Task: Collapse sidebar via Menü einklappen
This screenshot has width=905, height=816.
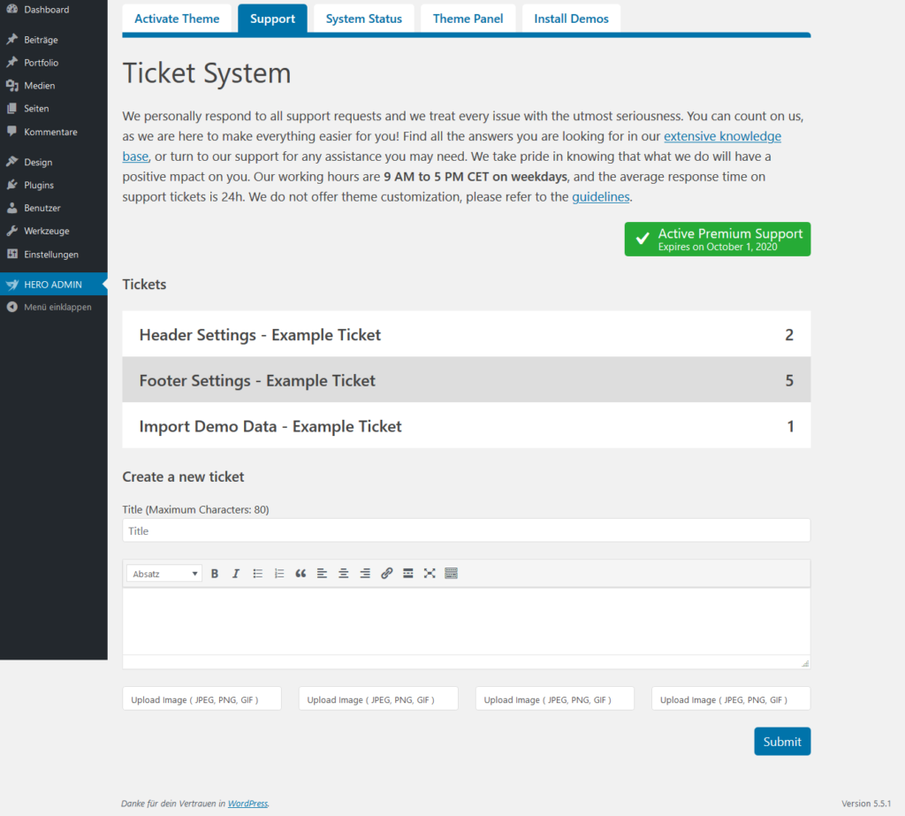Action: pos(54,308)
